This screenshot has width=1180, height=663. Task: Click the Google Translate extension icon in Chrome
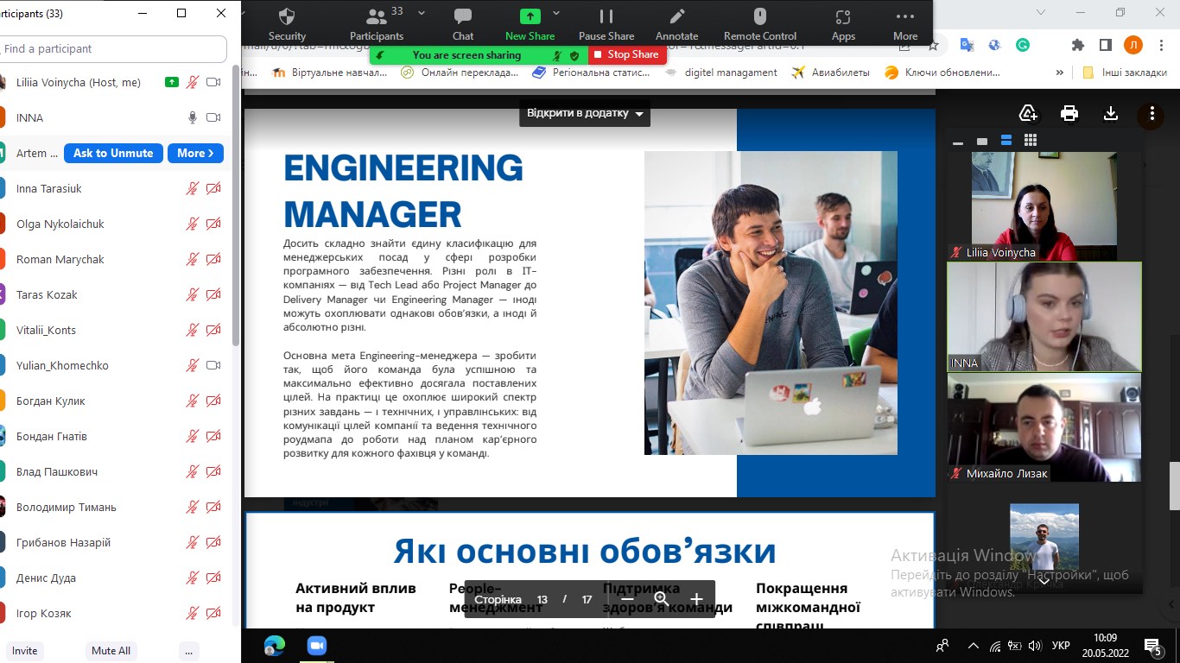click(967, 45)
